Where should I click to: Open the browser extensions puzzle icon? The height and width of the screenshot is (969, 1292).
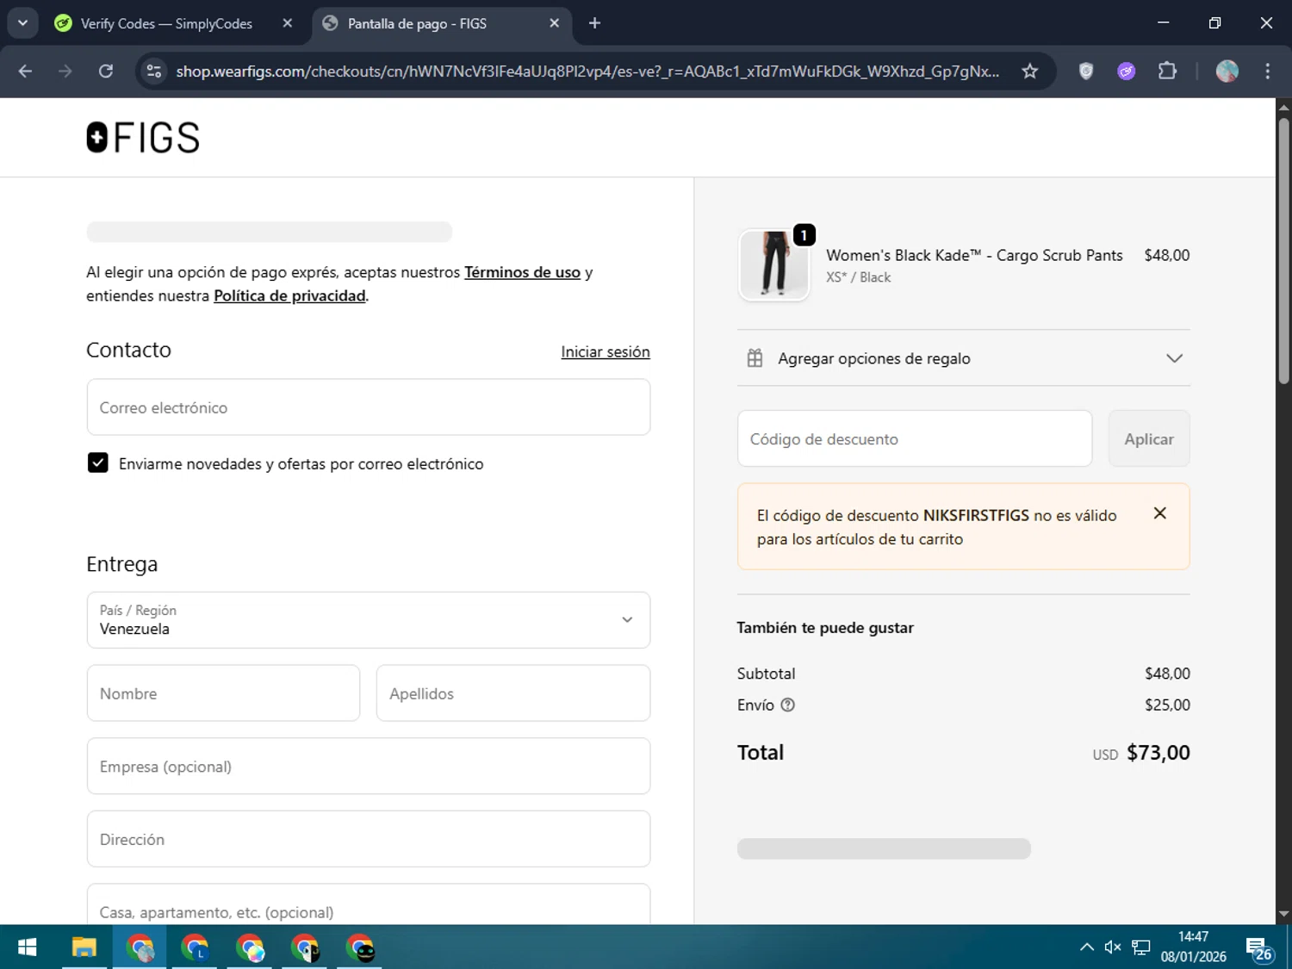pyautogui.click(x=1167, y=71)
